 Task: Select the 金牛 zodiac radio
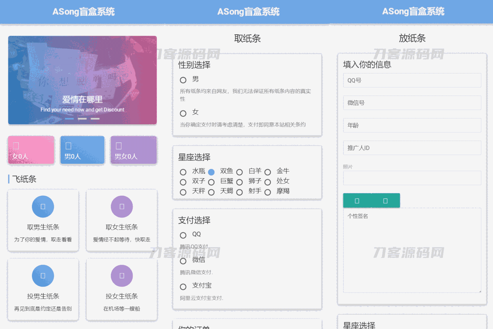[x=268, y=172]
